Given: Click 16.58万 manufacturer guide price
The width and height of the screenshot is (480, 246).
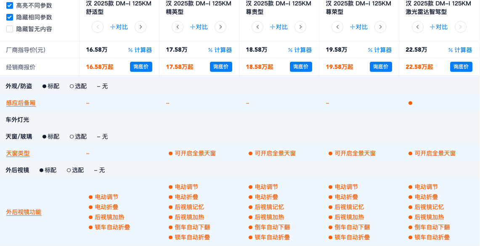Looking at the screenshot, I should point(97,50).
